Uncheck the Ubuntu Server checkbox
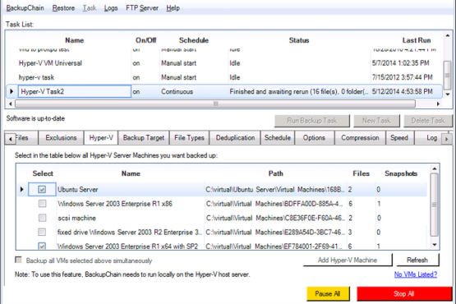Viewport: 456px width, 304px height. [x=42, y=189]
